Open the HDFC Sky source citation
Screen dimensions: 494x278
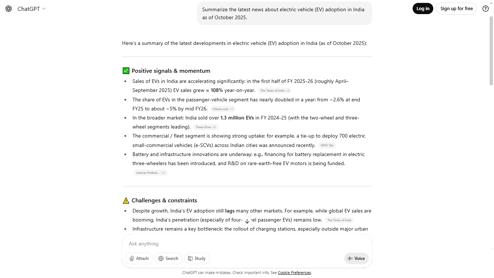pos(327,146)
